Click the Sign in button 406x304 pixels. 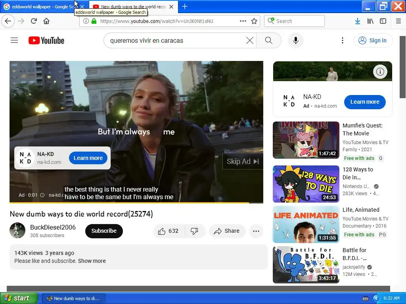tap(373, 40)
